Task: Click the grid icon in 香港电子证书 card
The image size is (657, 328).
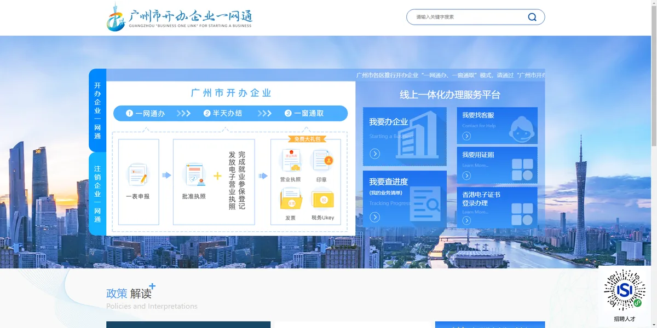Action: (522, 215)
